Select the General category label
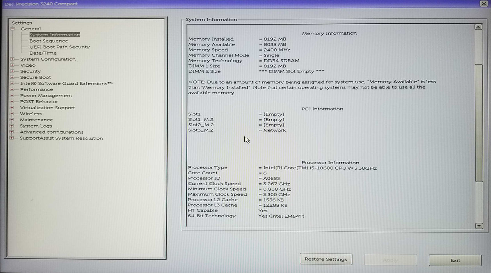The height and width of the screenshot is (273, 491). click(31, 29)
